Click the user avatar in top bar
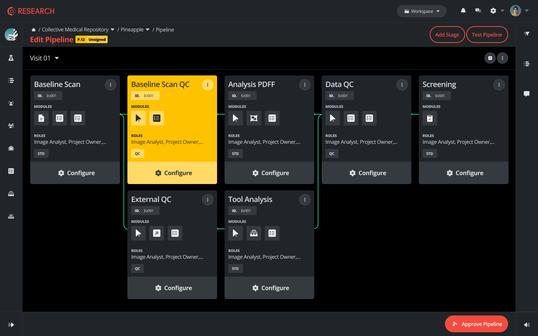 [x=516, y=11]
